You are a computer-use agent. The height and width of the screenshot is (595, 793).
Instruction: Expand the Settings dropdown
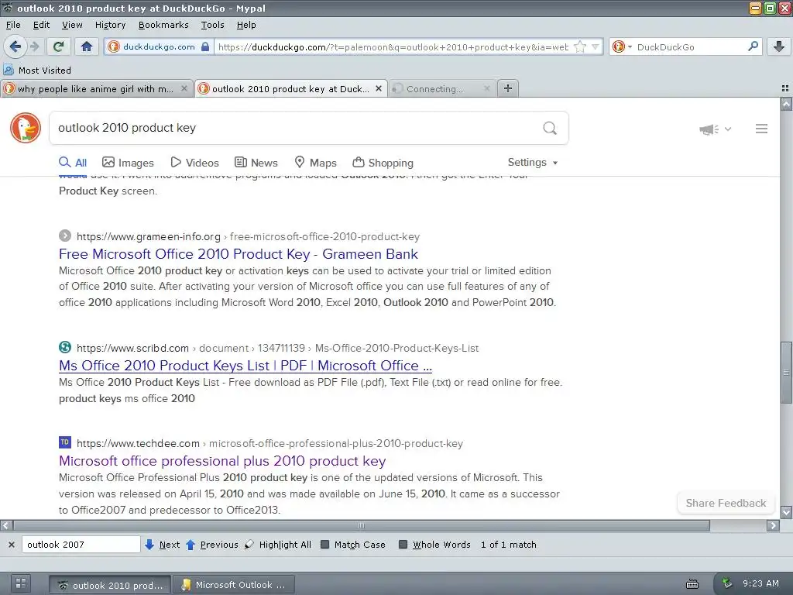click(533, 163)
